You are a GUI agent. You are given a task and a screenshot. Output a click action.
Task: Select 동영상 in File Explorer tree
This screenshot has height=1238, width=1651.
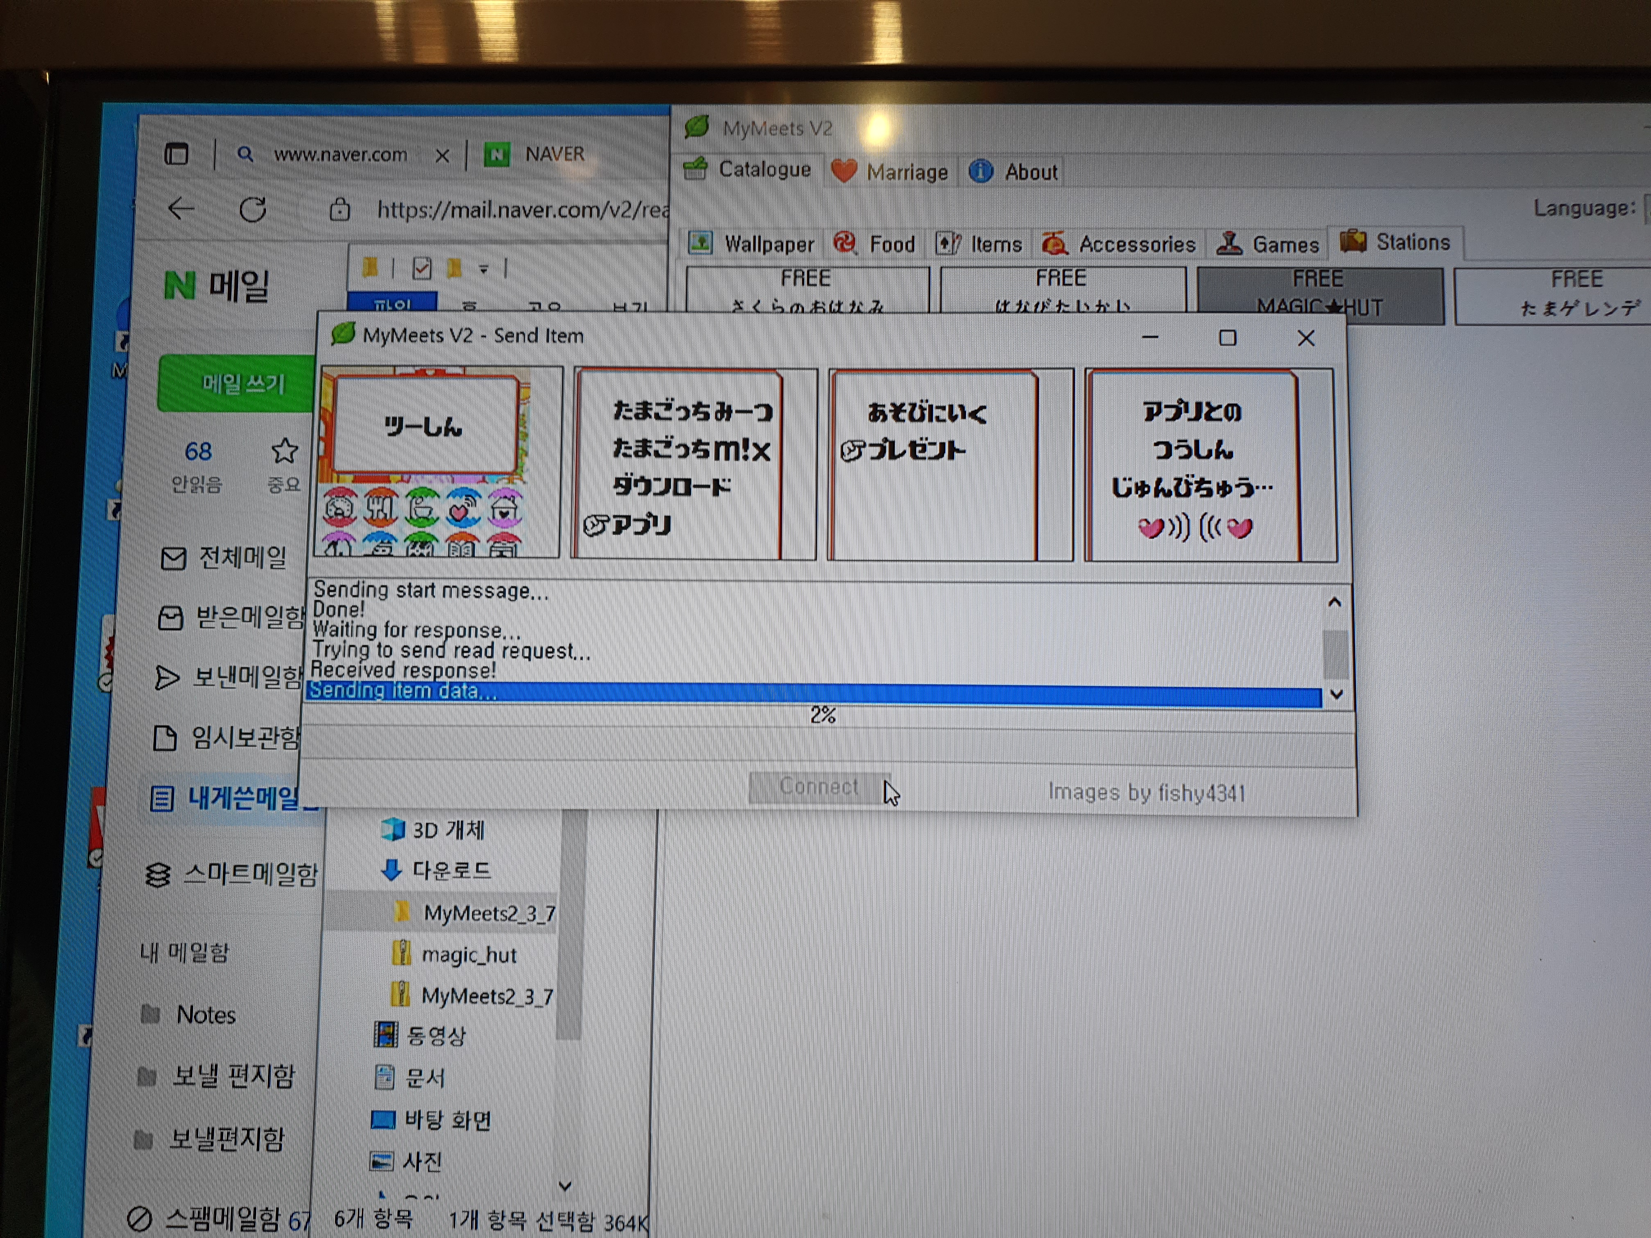pyautogui.click(x=419, y=1036)
